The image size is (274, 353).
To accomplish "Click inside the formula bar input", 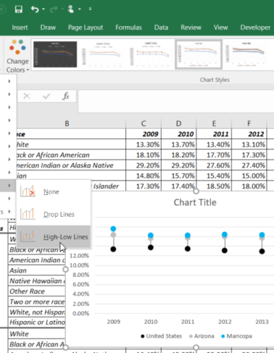I will [176, 101].
